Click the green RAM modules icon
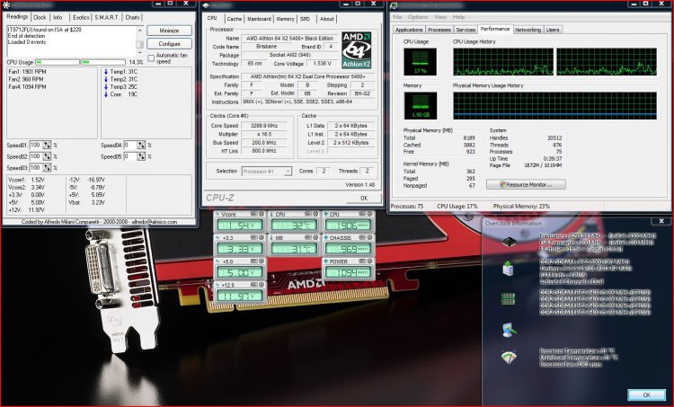The image size is (674, 407). (x=508, y=298)
